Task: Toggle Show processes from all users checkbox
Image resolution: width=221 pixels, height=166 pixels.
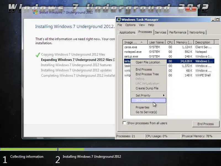Action: [124, 123]
